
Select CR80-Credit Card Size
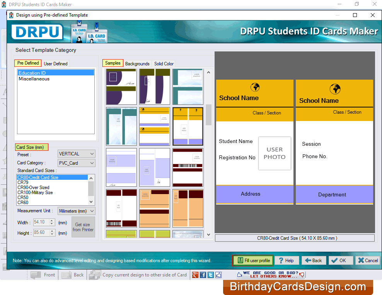(52, 177)
